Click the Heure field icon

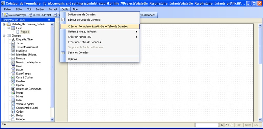13,70
